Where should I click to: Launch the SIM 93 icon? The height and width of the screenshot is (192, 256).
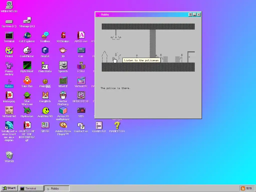[x=45, y=127]
